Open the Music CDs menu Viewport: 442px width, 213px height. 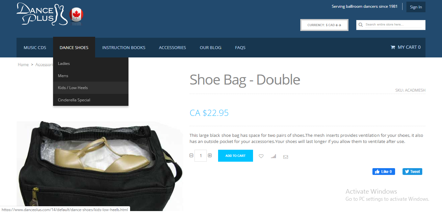(x=35, y=47)
